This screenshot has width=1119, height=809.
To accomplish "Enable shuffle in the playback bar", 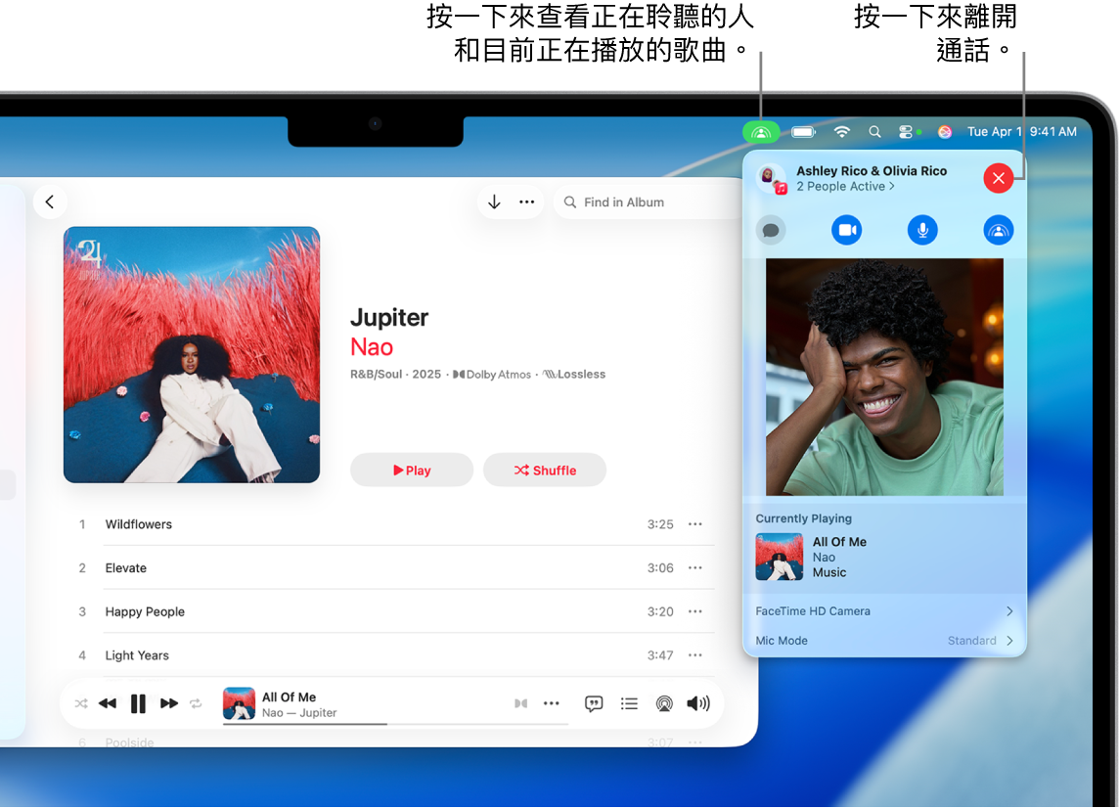I will tap(81, 703).
